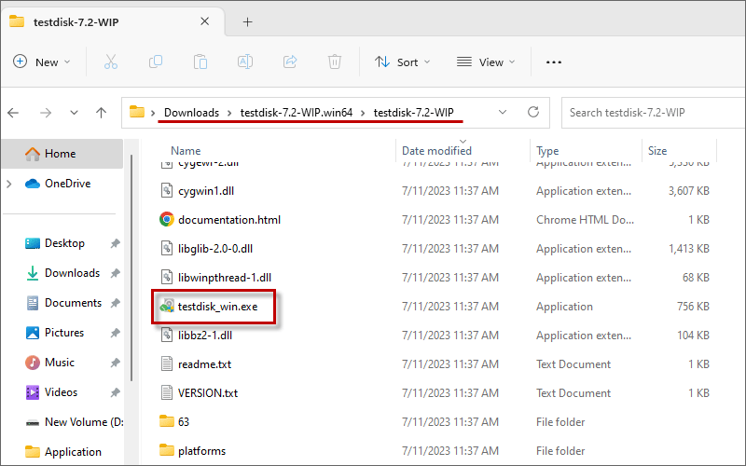The height and width of the screenshot is (466, 746).
Task: Sort by the Size column header
Action: coord(657,151)
